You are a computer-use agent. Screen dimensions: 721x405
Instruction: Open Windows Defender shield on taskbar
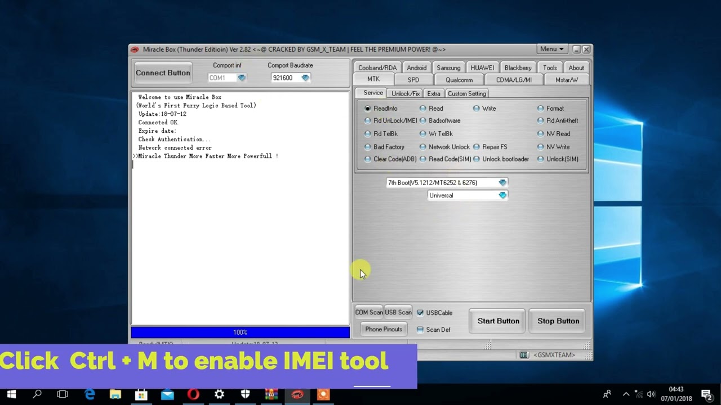245,394
